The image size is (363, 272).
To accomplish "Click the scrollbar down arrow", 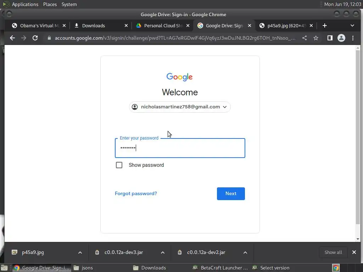I will [358, 239].
